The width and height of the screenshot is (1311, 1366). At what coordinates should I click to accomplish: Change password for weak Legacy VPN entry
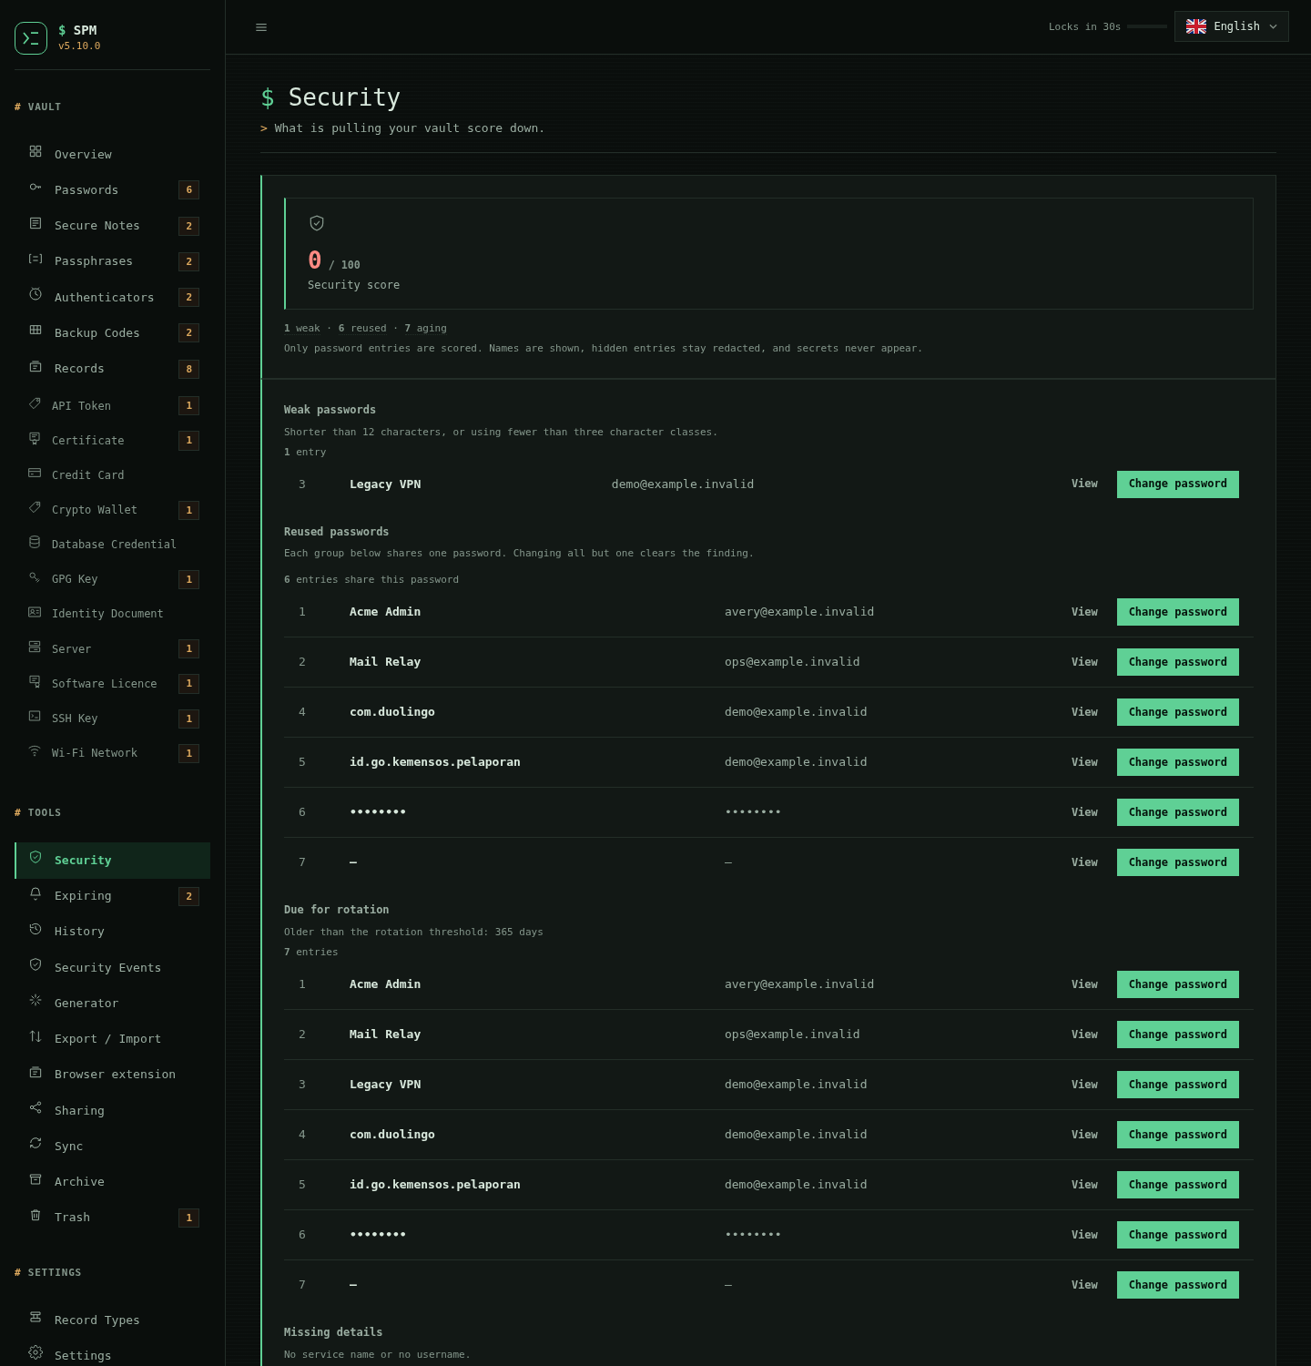coord(1177,484)
